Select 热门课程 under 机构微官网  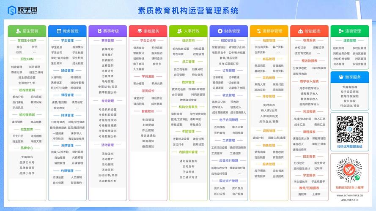[18, 102]
